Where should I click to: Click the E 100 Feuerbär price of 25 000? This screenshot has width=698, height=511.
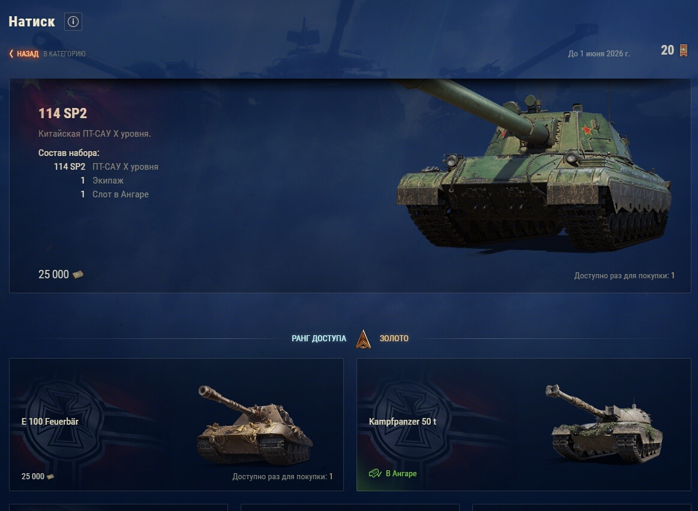[x=33, y=476]
